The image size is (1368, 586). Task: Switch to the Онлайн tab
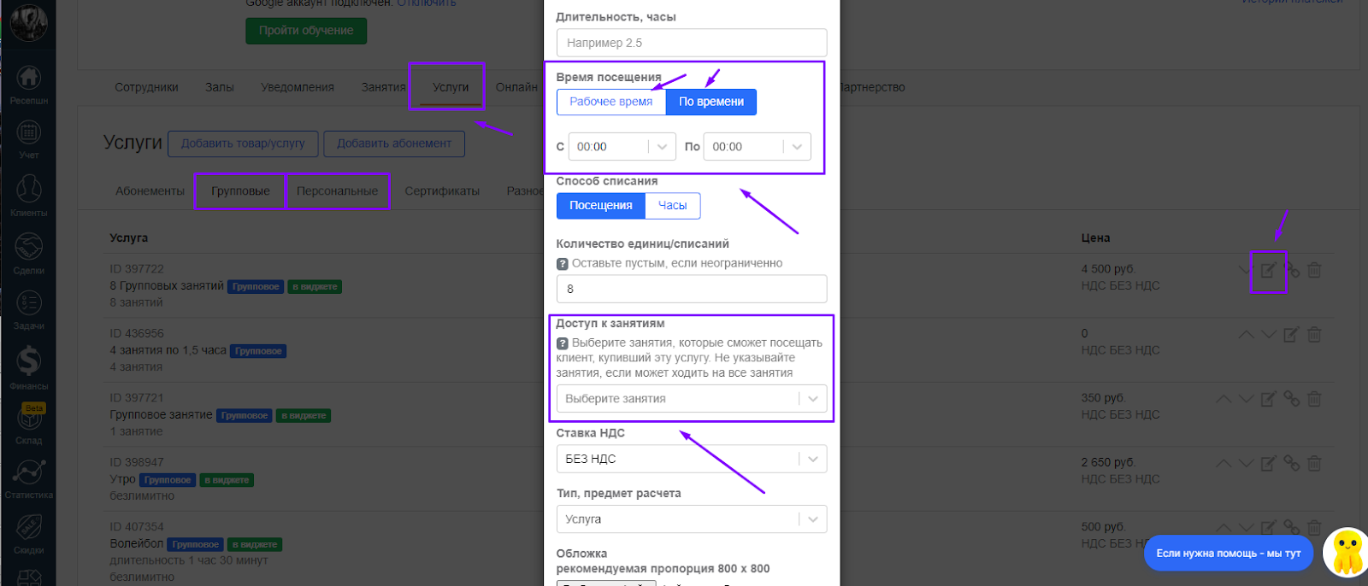(516, 87)
